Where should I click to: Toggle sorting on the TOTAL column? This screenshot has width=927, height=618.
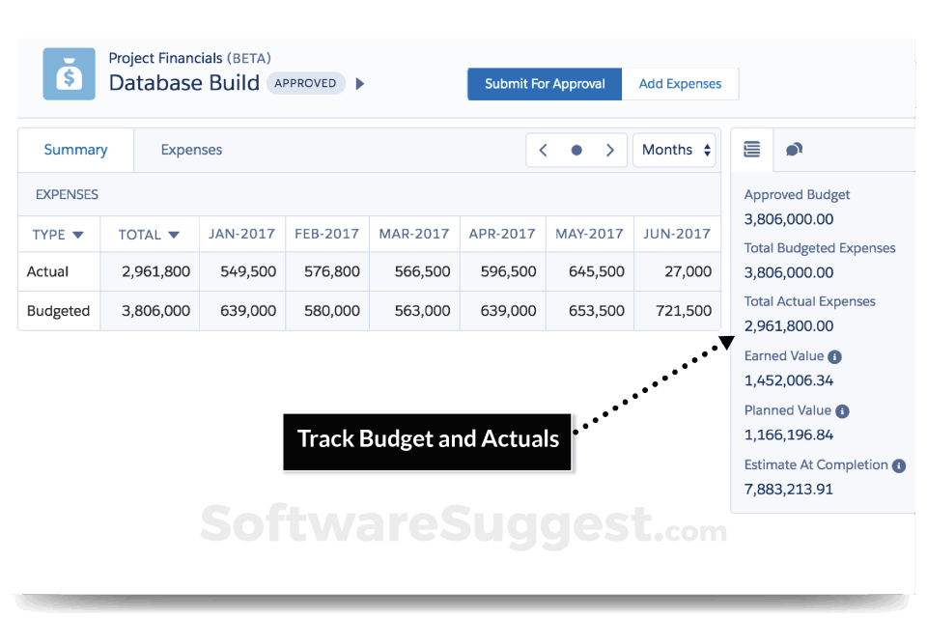pos(172,234)
